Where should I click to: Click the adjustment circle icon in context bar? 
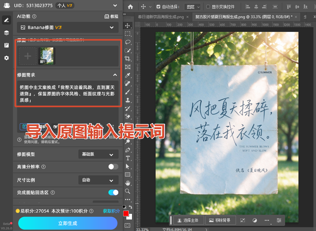(255, 220)
